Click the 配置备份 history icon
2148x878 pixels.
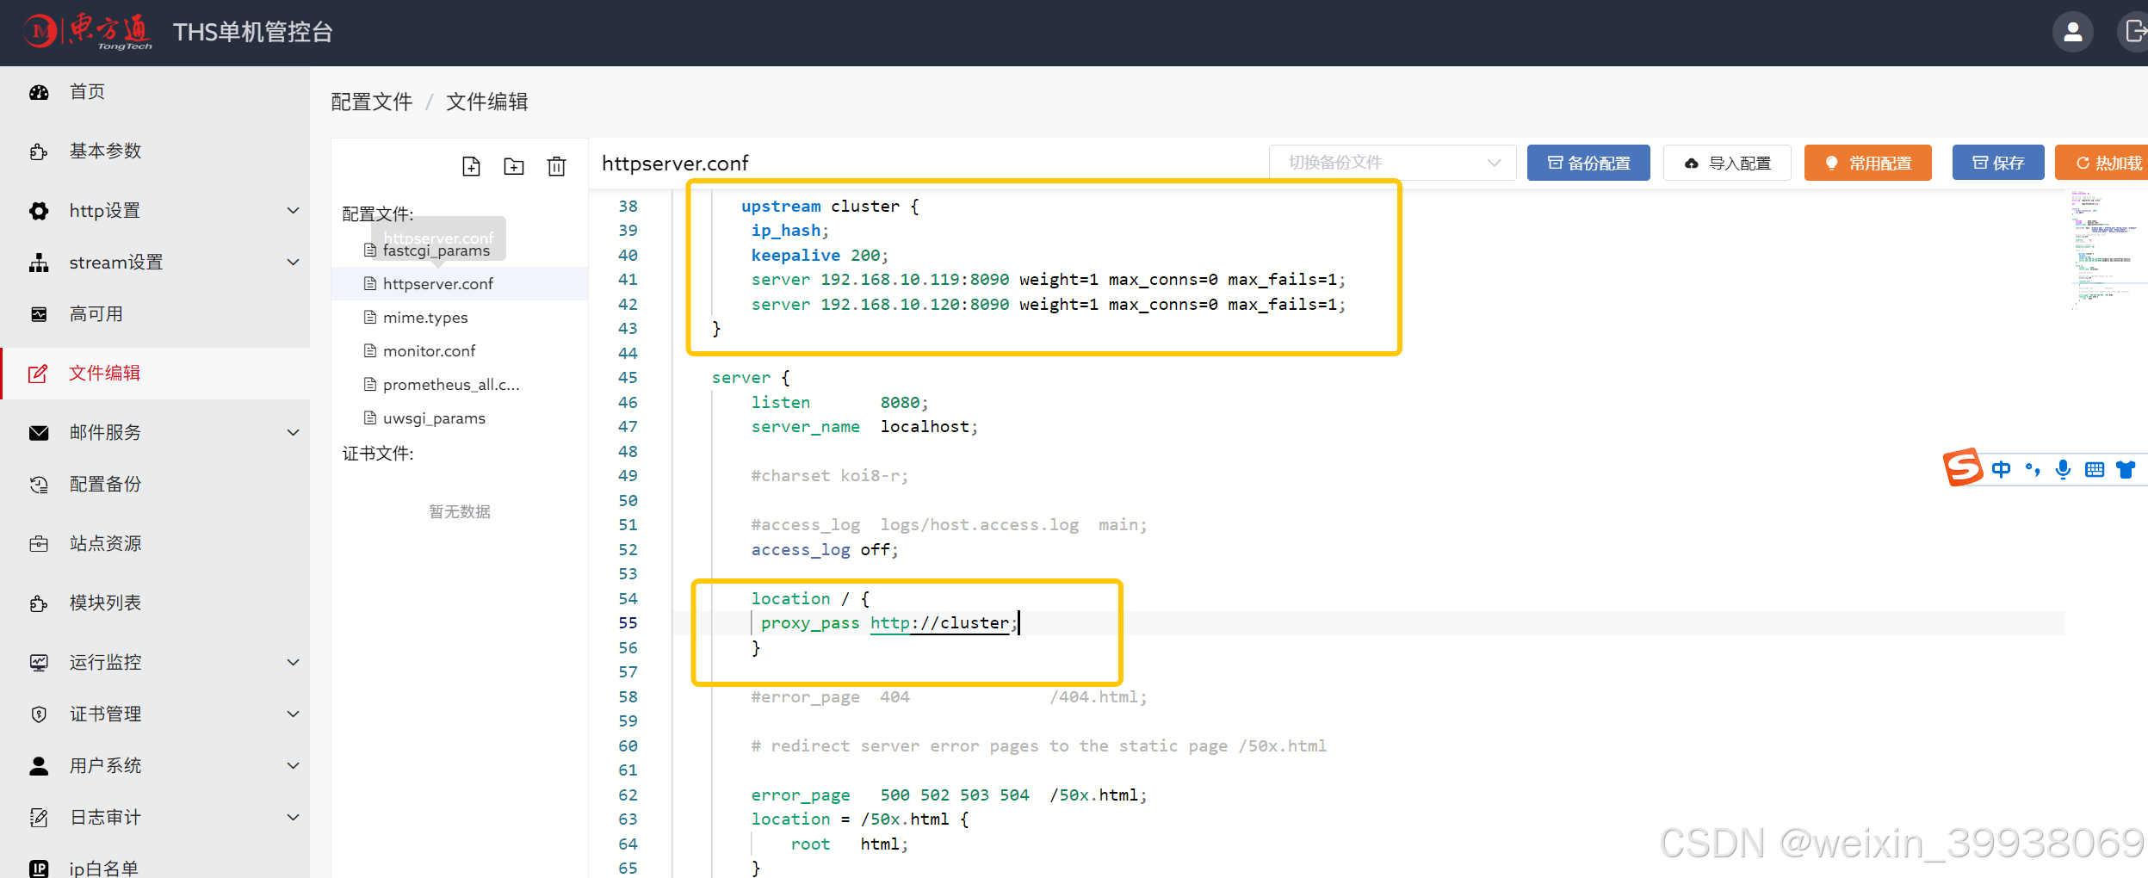point(39,485)
